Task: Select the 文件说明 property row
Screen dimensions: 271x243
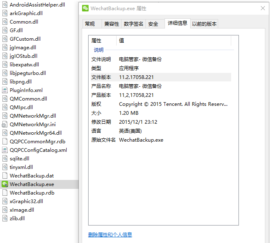Action: (x=161, y=59)
